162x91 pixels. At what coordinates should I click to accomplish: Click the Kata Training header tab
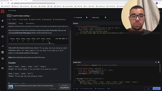coord(12,10)
